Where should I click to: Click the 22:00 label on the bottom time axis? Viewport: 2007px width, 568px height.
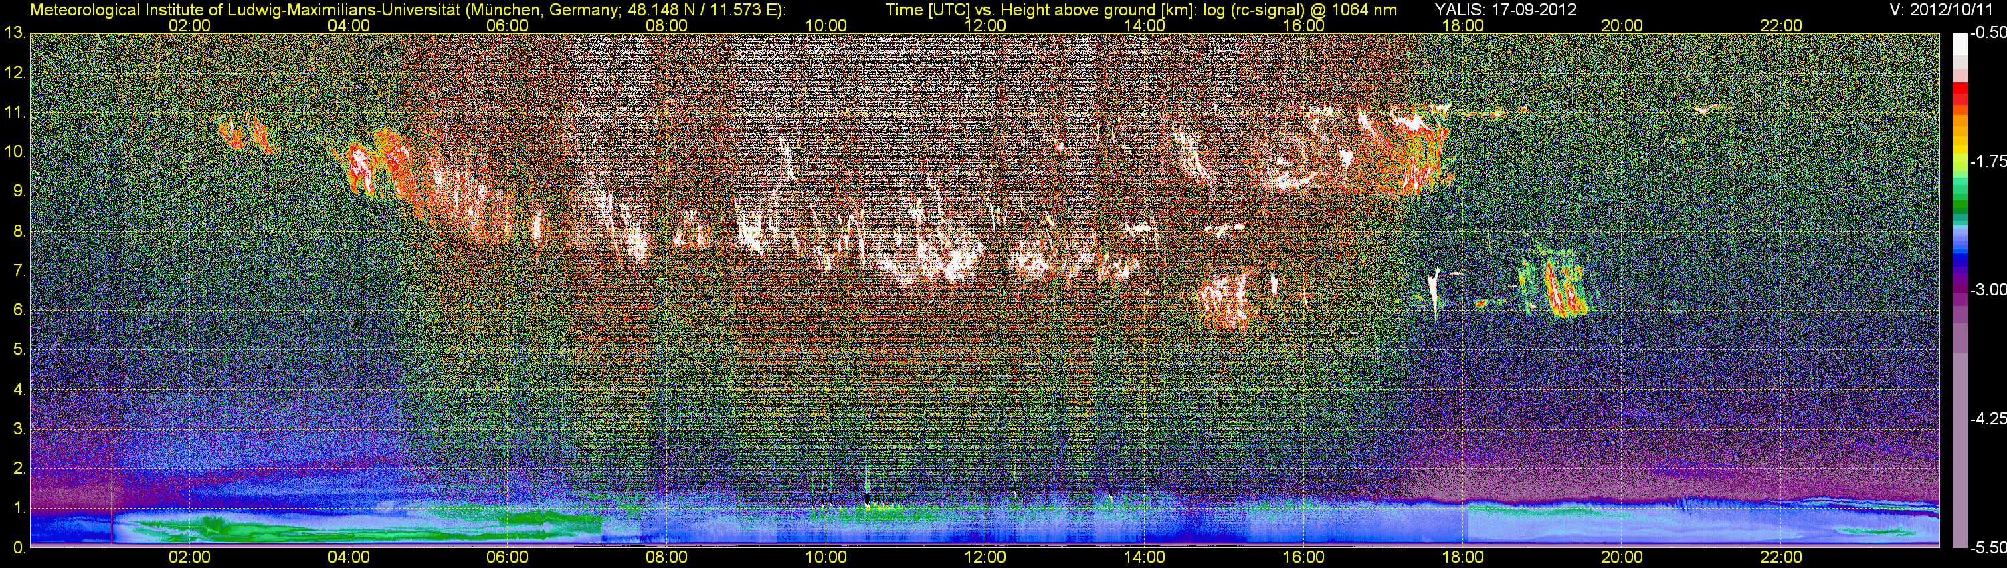click(1781, 557)
